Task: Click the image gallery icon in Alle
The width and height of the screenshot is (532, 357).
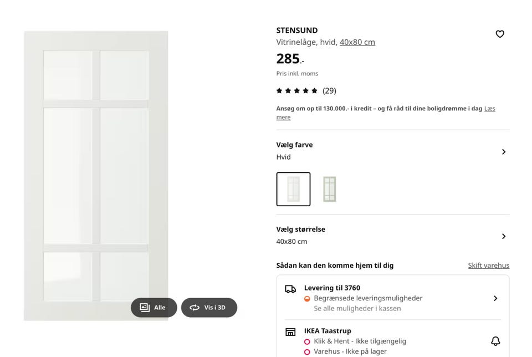Action: pos(145,308)
